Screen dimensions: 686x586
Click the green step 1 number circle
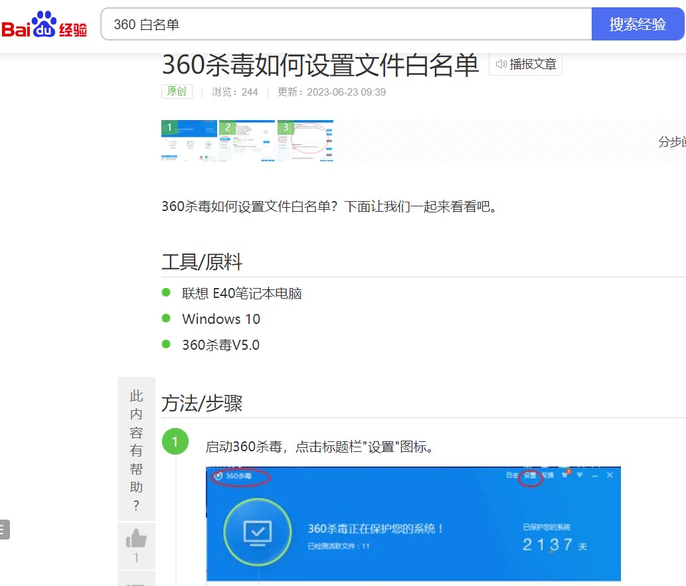tap(175, 441)
